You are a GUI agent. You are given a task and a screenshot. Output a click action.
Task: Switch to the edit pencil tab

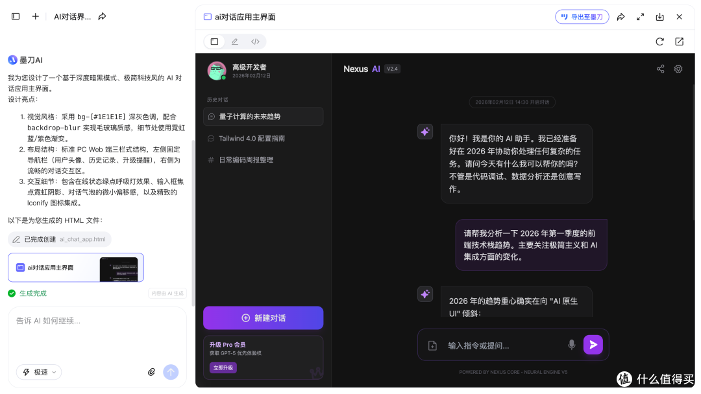click(x=235, y=41)
